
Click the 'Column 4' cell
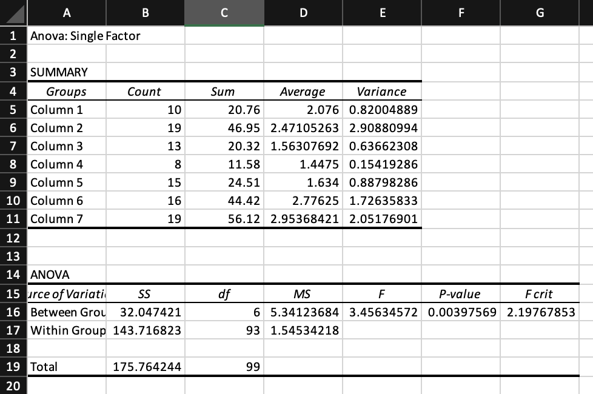point(67,164)
